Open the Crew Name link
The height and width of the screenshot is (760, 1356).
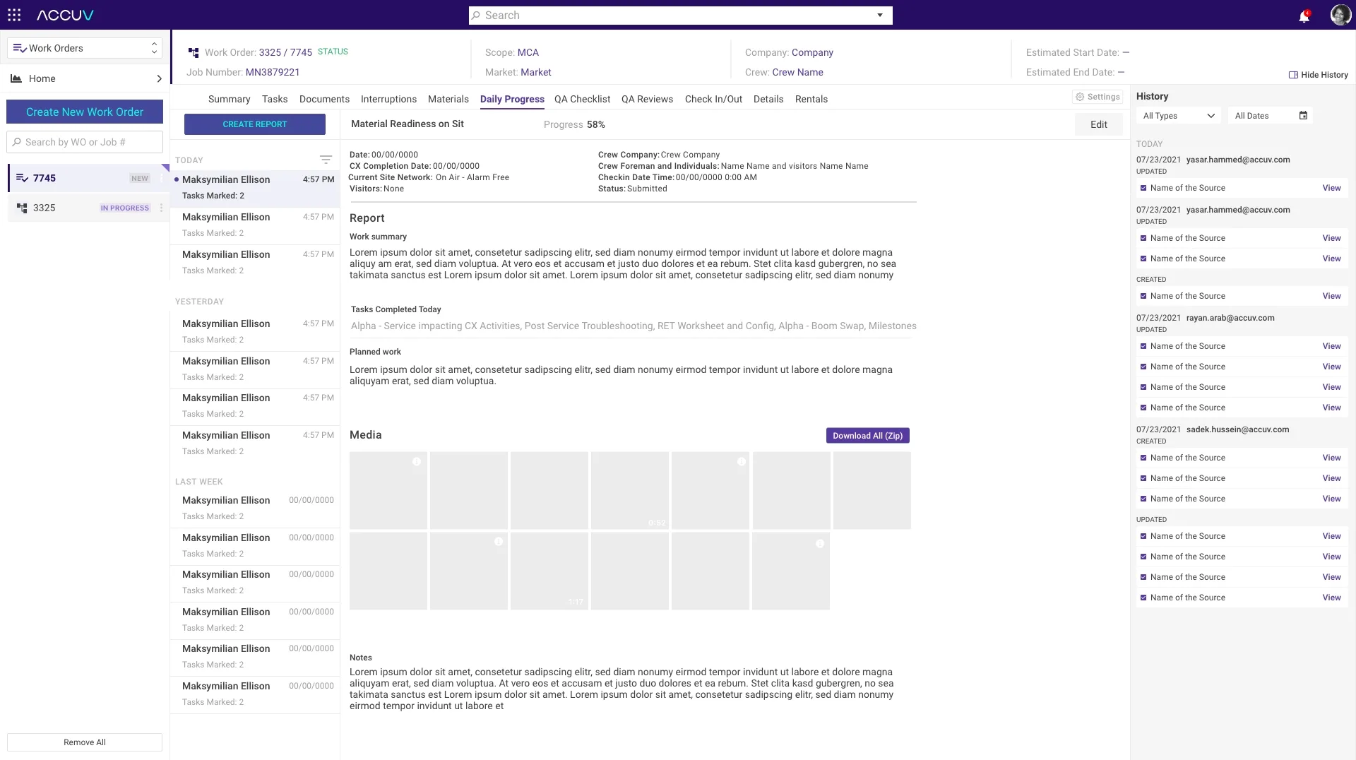point(797,72)
